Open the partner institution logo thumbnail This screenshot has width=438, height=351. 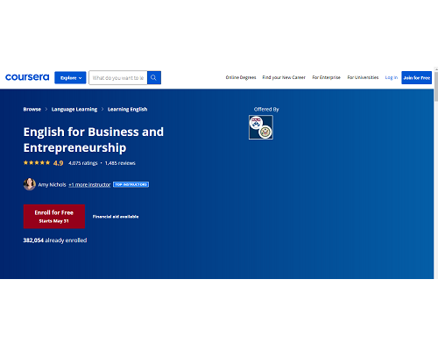coord(261,127)
